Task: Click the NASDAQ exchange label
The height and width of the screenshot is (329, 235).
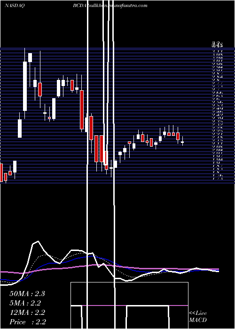Action: coord(14,6)
